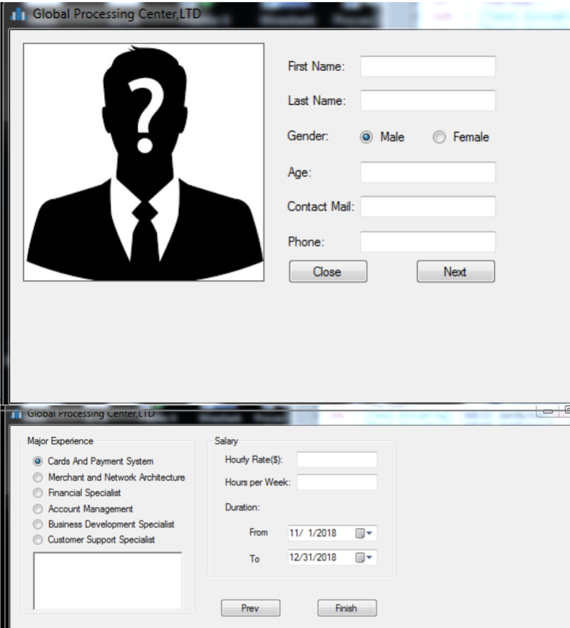Viewport: 570px width, 628px height.
Task: Submit the form with Finish
Action: 347,608
